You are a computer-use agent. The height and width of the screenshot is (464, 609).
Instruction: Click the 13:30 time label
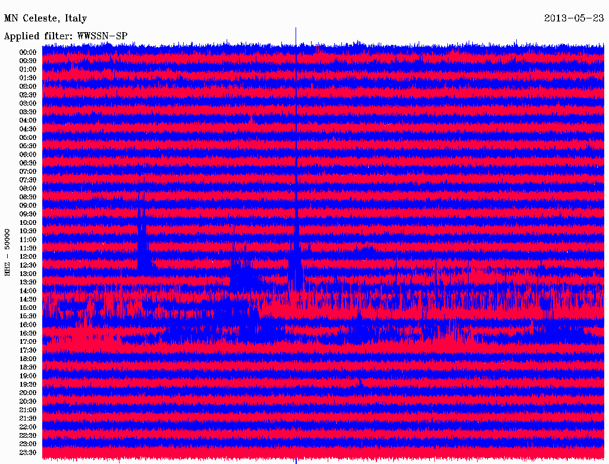click(x=28, y=282)
